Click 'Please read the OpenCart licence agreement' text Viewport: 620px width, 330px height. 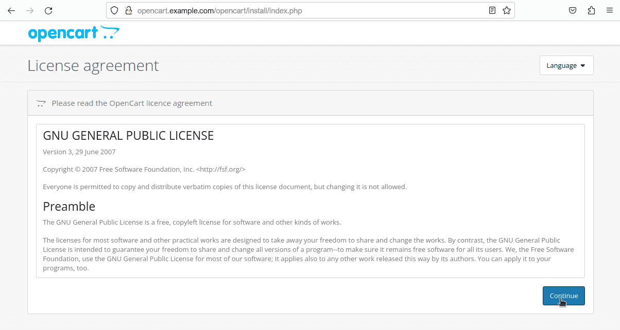(132, 103)
